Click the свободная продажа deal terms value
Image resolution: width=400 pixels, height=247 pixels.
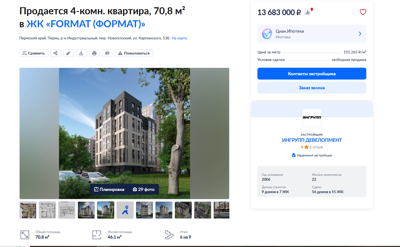[349, 60]
